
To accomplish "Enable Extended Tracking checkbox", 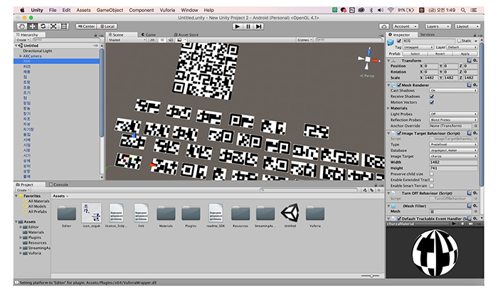I will pos(432,180).
